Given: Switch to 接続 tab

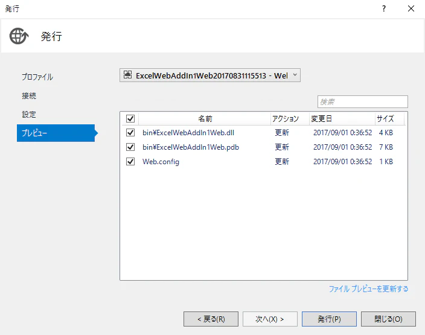Looking at the screenshot, I should pos(29,96).
